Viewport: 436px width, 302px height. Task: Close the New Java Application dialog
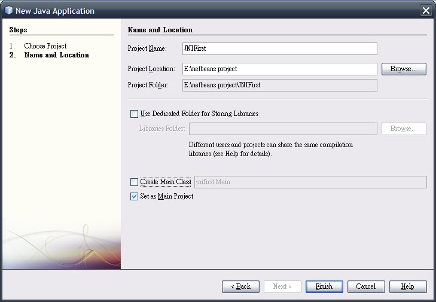pos(426,11)
